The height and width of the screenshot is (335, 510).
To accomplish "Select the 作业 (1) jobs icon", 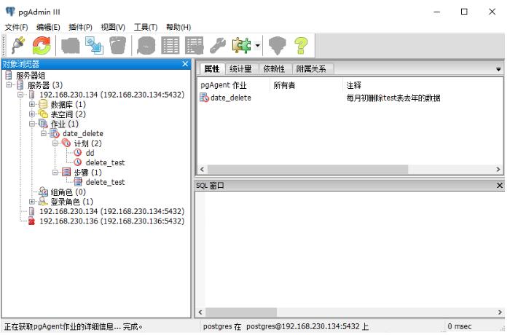I will [x=43, y=124].
